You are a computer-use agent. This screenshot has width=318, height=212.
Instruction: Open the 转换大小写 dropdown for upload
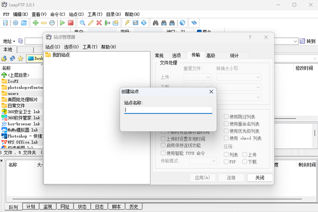(239, 77)
